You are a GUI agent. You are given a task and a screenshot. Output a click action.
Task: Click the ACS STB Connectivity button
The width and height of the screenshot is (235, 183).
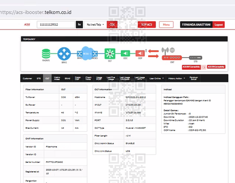point(216,67)
